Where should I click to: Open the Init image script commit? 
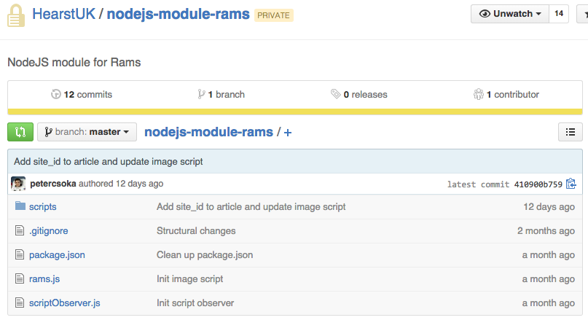pyautogui.click(x=189, y=279)
